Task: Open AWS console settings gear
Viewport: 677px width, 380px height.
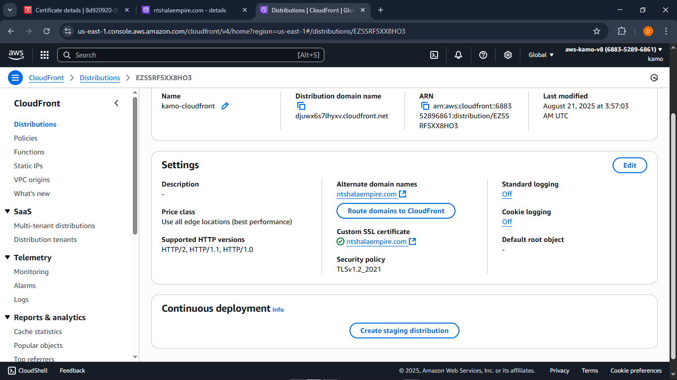Action: (508, 55)
